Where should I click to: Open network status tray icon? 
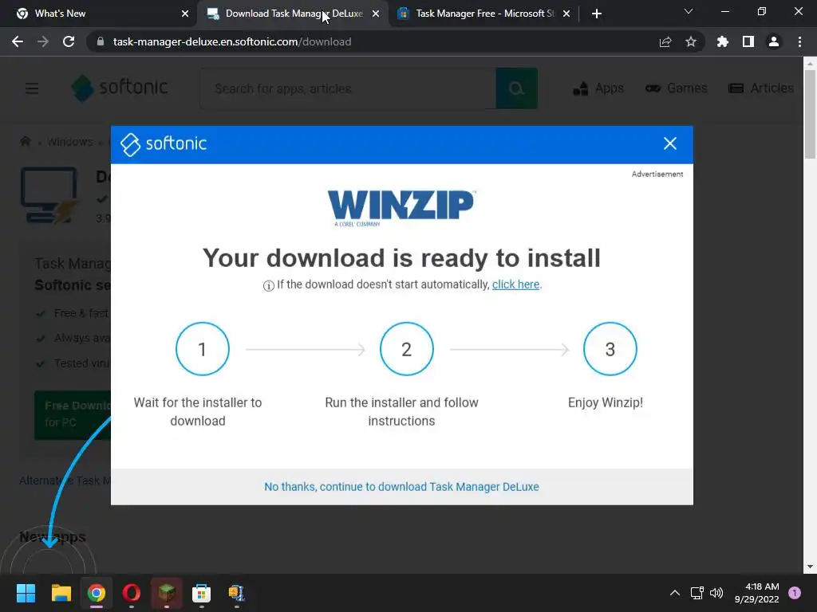coord(697,593)
